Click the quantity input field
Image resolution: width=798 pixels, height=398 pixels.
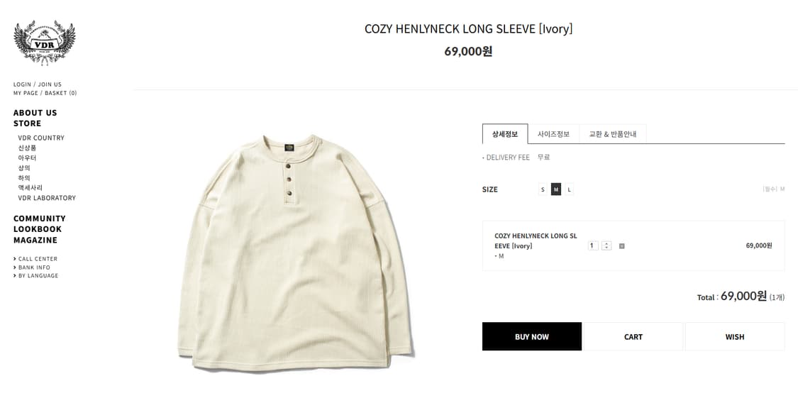593,246
